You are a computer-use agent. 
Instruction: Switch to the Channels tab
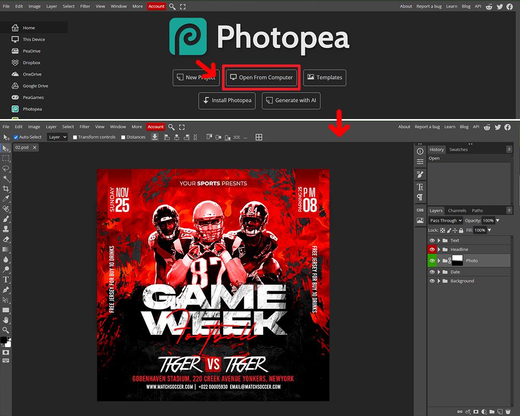pos(457,210)
